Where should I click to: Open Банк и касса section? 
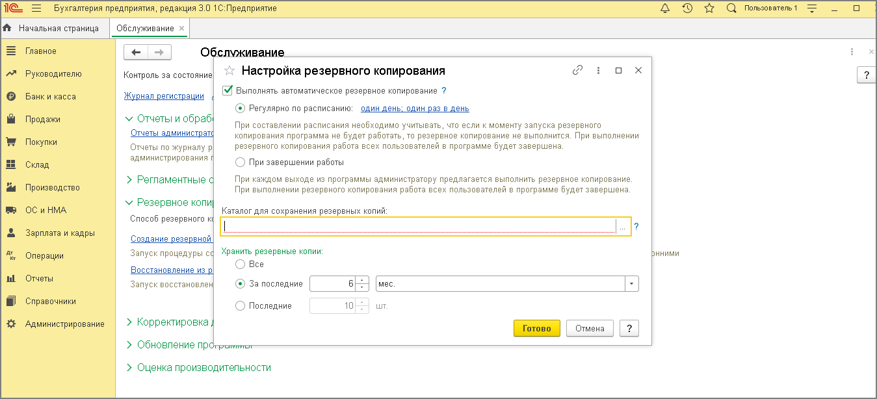51,96
